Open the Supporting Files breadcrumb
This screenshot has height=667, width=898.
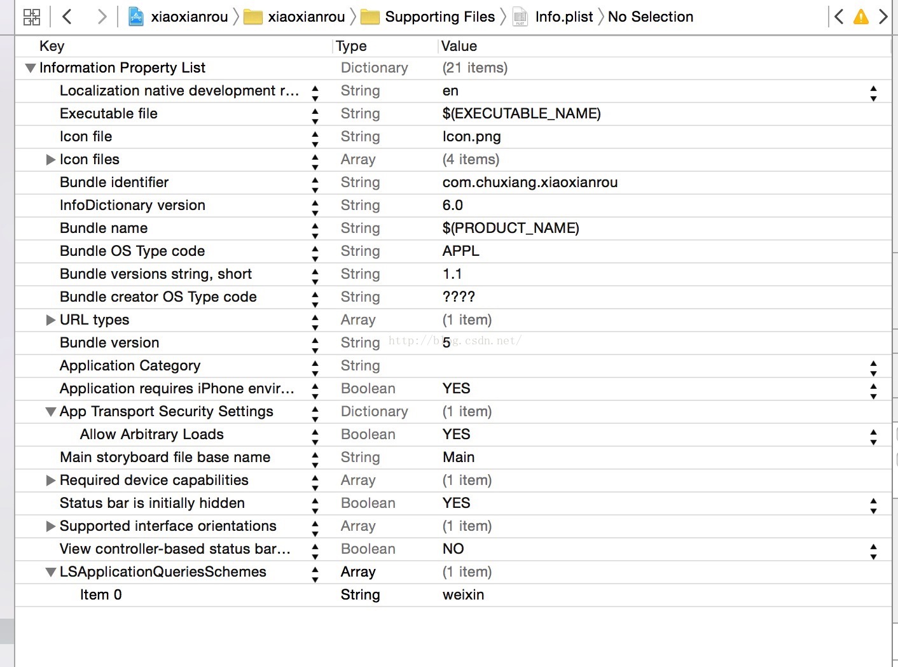(x=440, y=17)
